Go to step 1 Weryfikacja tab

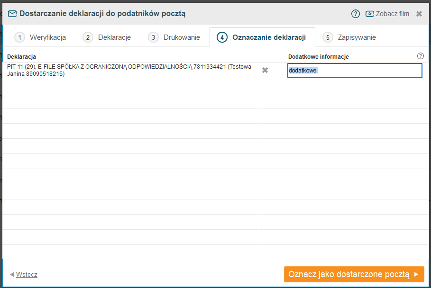[x=40, y=37]
